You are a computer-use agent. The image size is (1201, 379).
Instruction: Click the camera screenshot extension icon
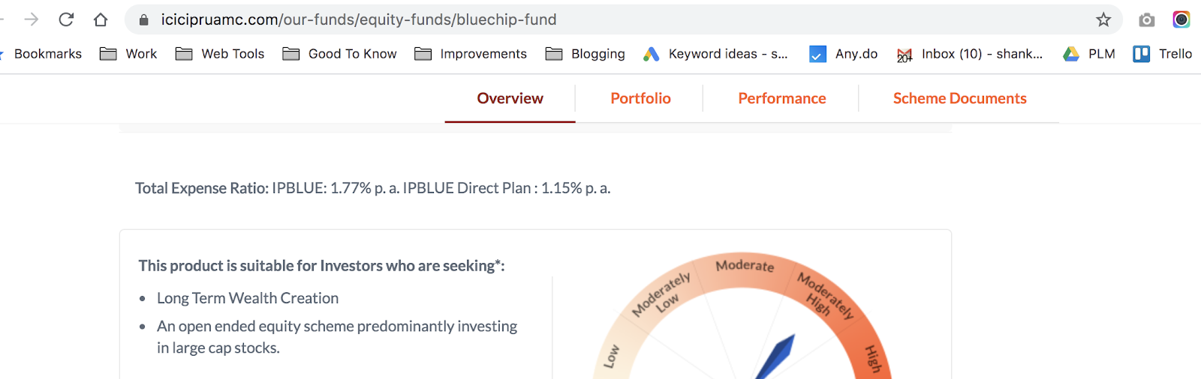pos(1146,19)
